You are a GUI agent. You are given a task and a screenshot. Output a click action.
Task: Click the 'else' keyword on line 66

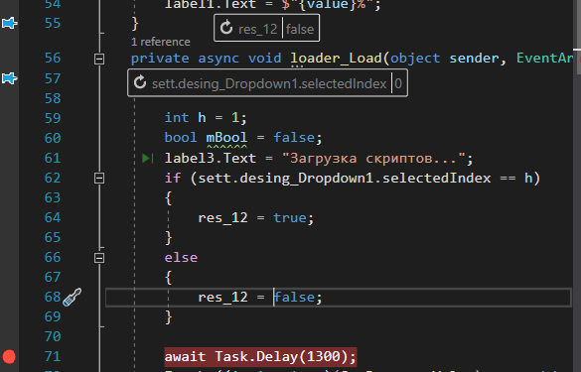click(x=181, y=258)
